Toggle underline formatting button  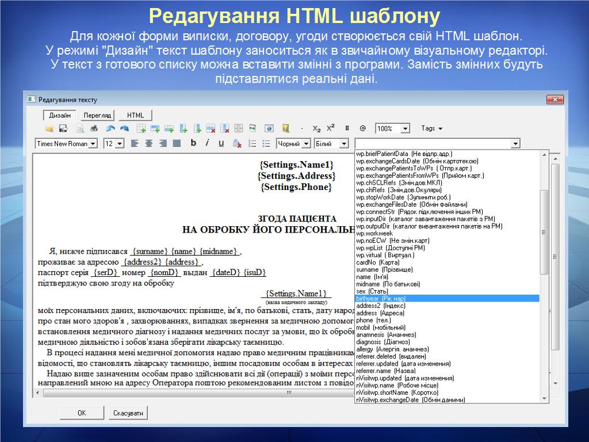[221, 143]
